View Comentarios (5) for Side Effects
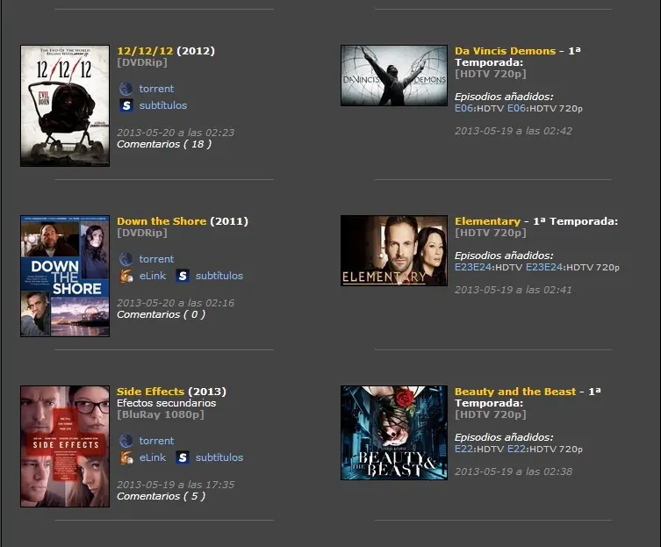 [x=161, y=496]
